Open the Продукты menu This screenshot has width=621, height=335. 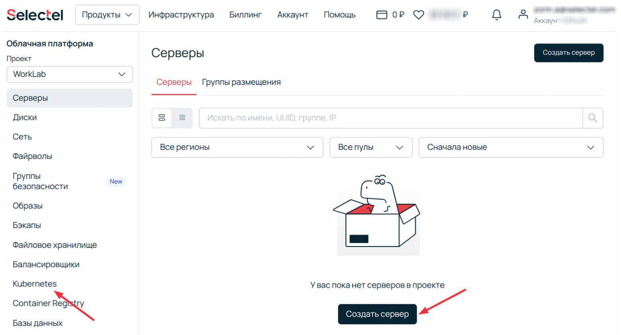click(x=107, y=14)
